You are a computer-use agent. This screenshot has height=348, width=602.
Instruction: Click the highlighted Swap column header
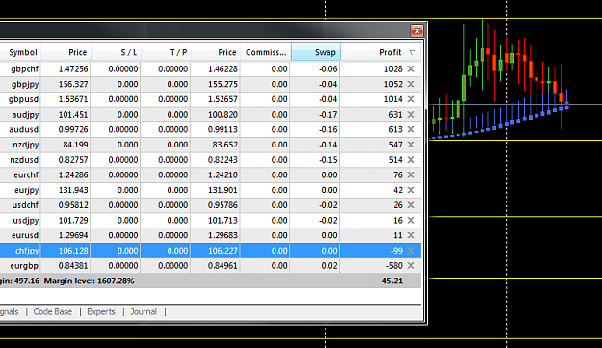316,52
